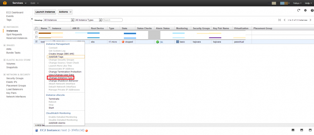The image size is (314, 135).
Task: Uncheck the test instance checkbox
Action: [x=36, y=42]
